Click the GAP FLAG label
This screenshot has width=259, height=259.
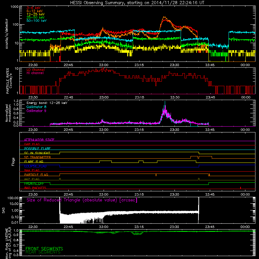point(32,144)
